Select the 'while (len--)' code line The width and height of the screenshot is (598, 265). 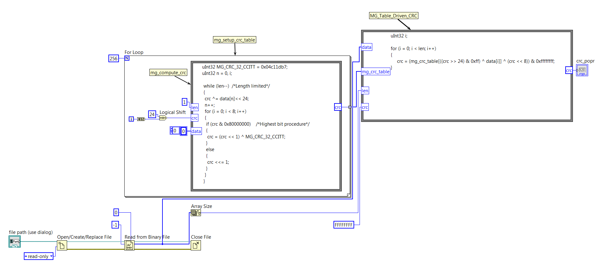point(237,86)
